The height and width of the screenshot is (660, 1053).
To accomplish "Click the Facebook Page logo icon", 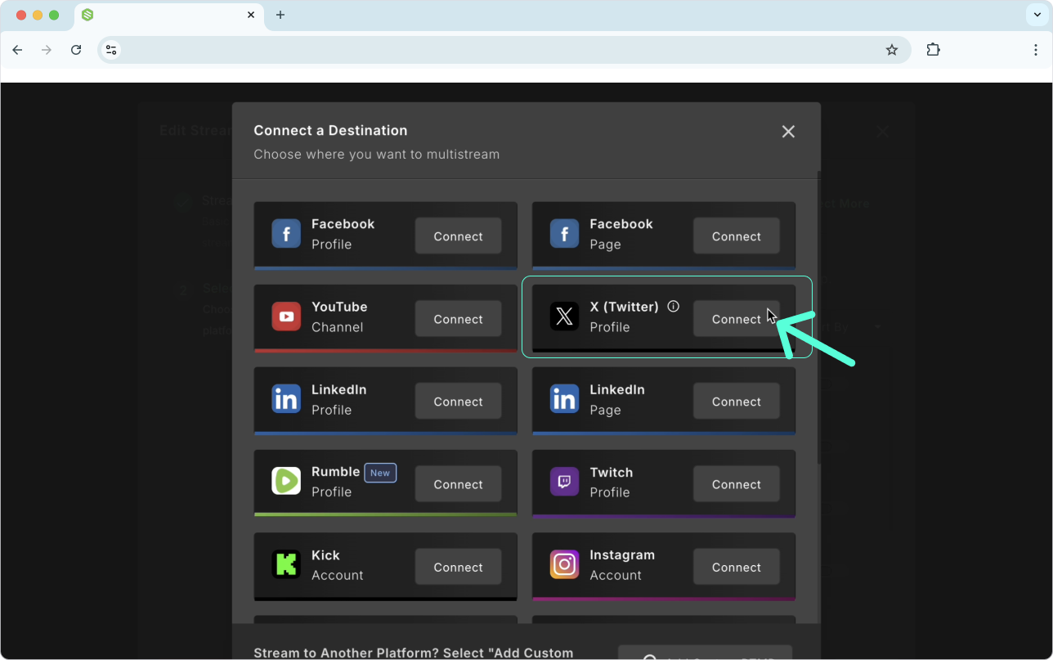I will point(564,234).
